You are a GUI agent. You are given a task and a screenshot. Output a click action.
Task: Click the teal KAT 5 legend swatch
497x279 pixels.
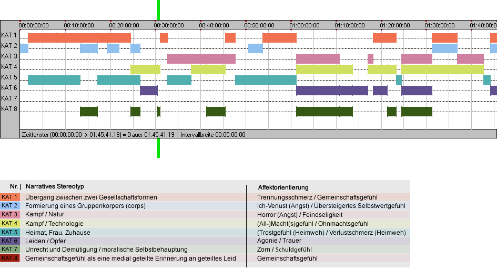(10, 232)
